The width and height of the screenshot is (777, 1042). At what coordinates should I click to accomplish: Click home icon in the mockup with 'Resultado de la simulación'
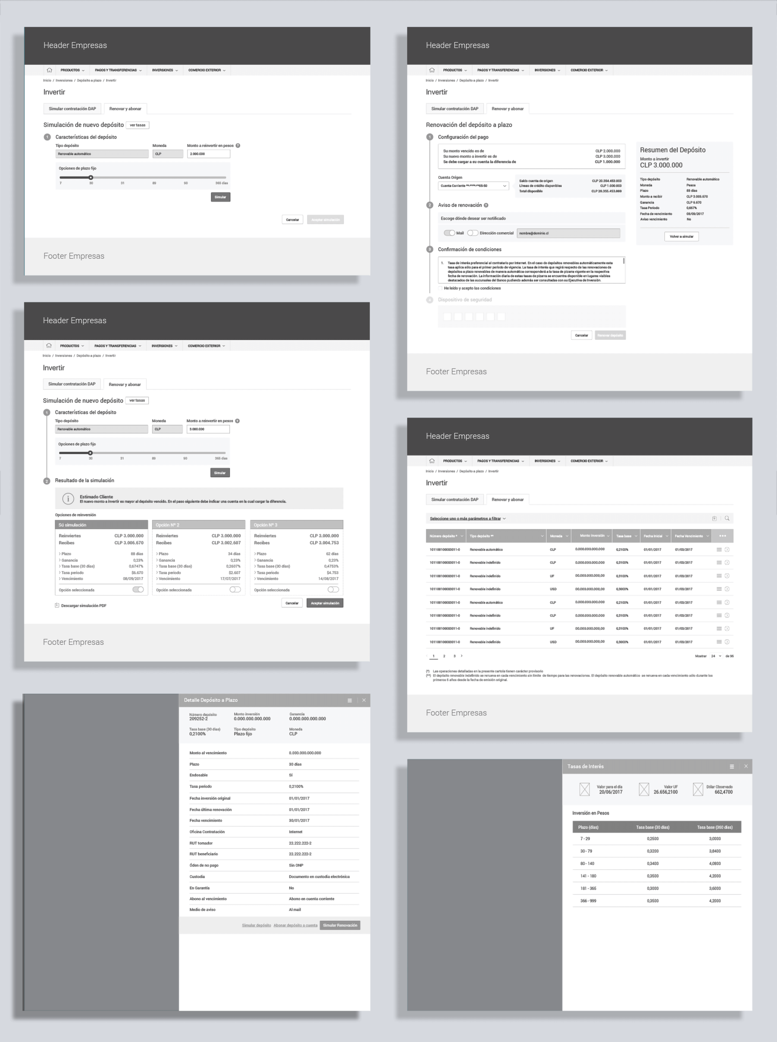pyautogui.click(x=49, y=346)
